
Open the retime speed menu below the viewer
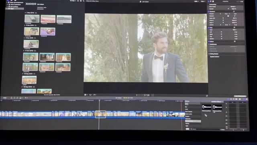pos(95,95)
